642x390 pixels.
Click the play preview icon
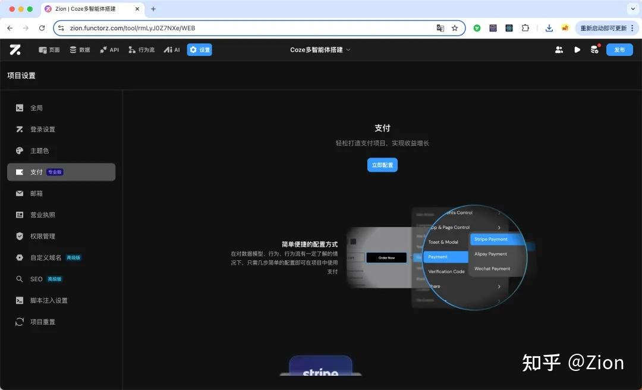click(577, 49)
